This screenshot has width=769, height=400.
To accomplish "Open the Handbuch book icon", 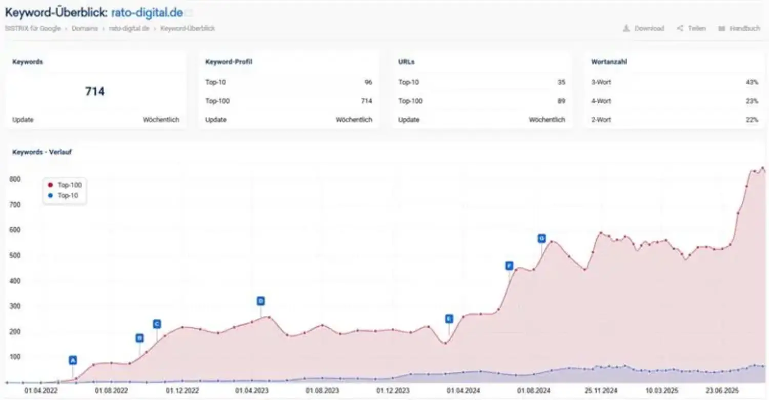I will tap(721, 28).
